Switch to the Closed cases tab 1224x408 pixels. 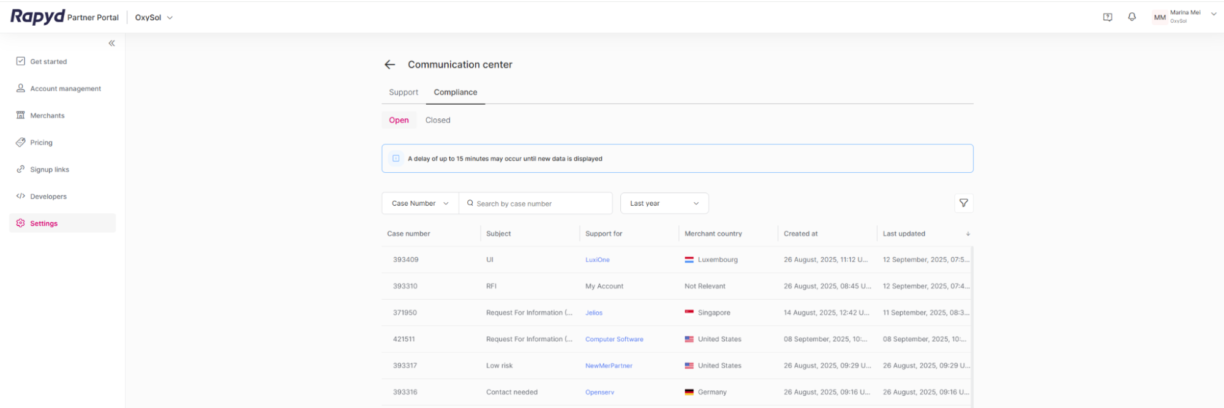(438, 120)
